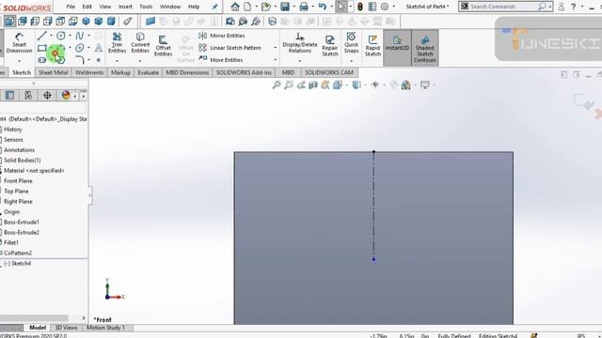Select the Corner Rectangle tool
The image size is (602, 338).
point(42,48)
